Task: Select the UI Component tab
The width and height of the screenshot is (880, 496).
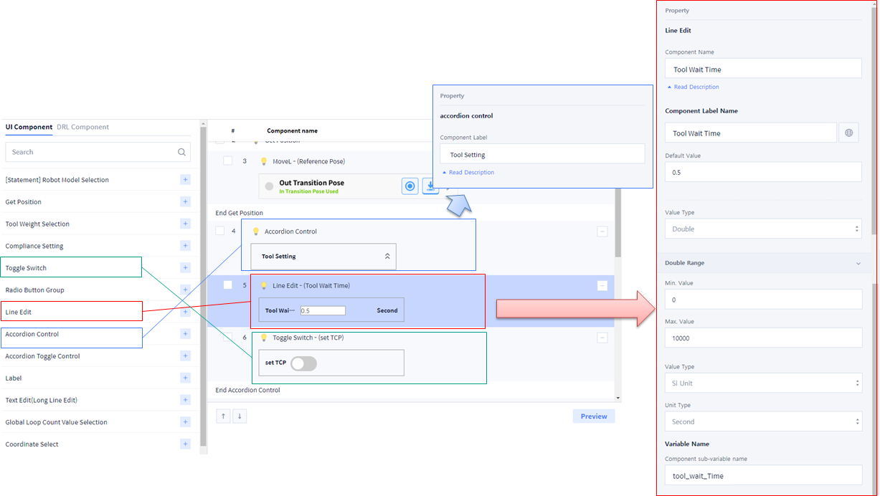Action: (x=29, y=127)
